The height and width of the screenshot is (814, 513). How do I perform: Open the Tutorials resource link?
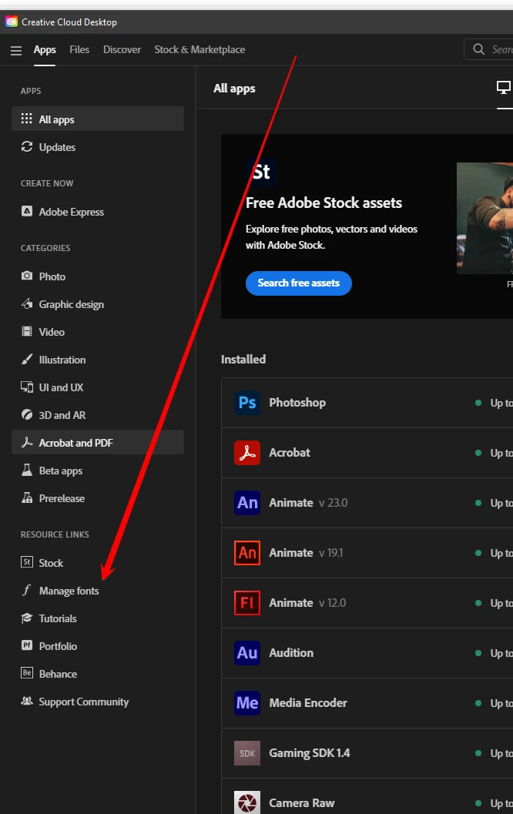tap(98, 618)
